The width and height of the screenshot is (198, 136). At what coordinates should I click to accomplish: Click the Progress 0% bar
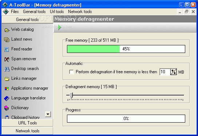coord(126,119)
